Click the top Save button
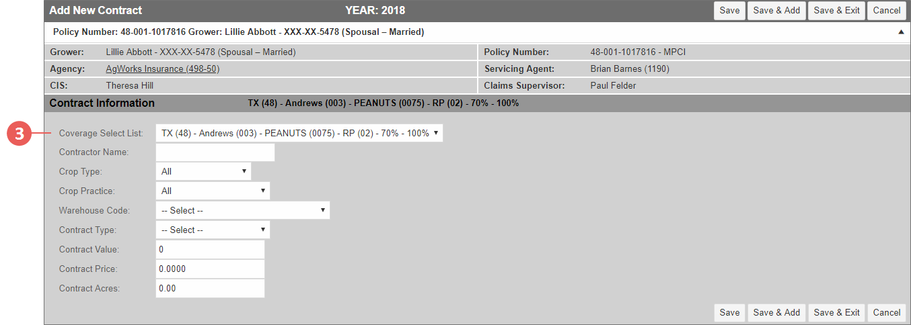This screenshot has height=325, width=911. (729, 10)
